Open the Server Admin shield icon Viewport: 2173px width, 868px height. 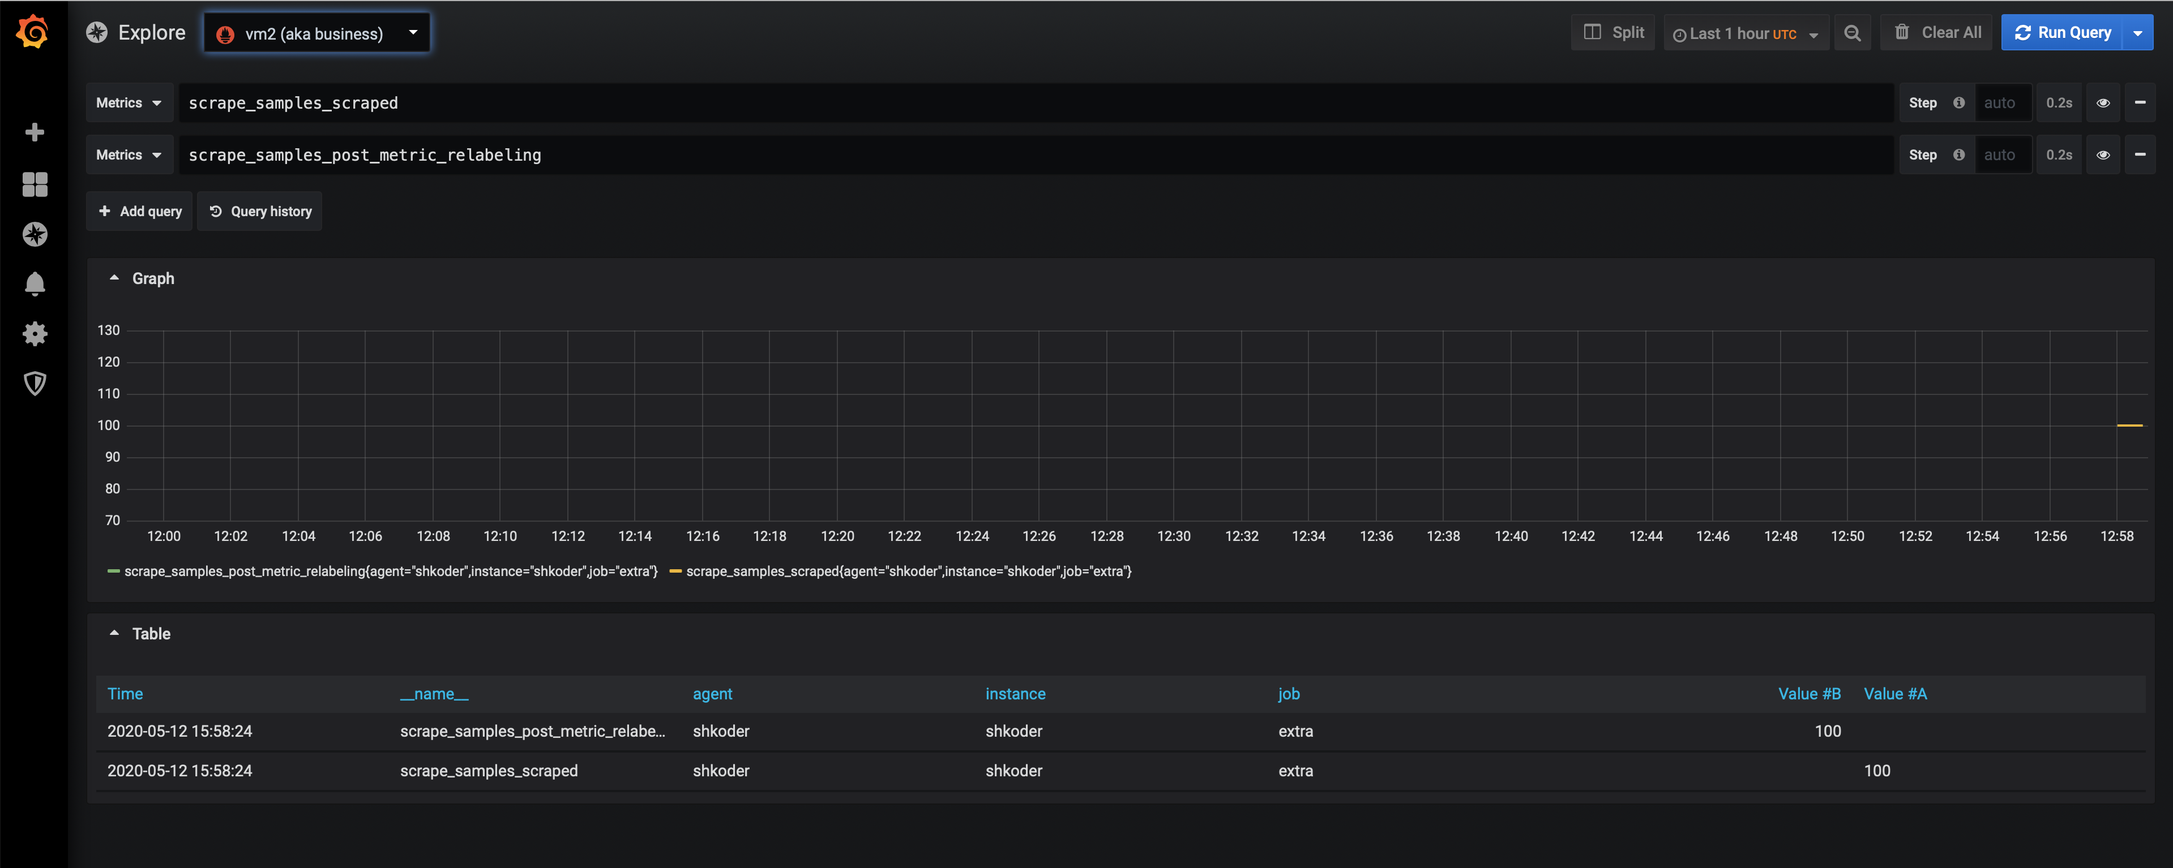pyautogui.click(x=35, y=384)
